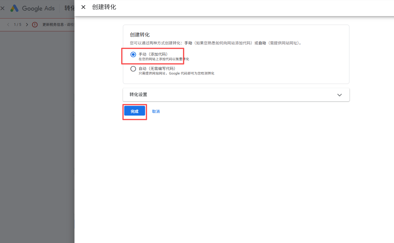Screen dimensions: 394x243
Task: Click the X icon left of the Google Ads logo
Action: tap(2, 8)
